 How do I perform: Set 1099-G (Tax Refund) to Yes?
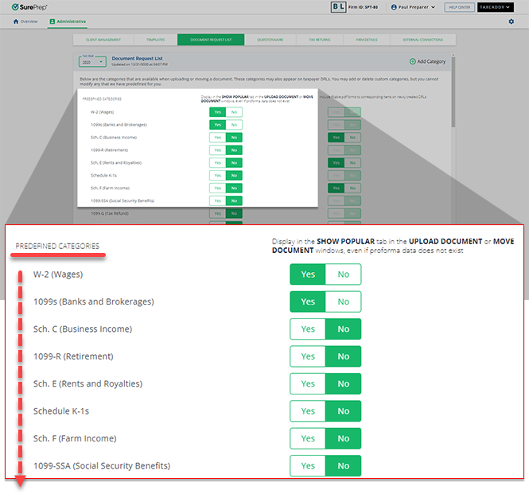click(x=218, y=214)
